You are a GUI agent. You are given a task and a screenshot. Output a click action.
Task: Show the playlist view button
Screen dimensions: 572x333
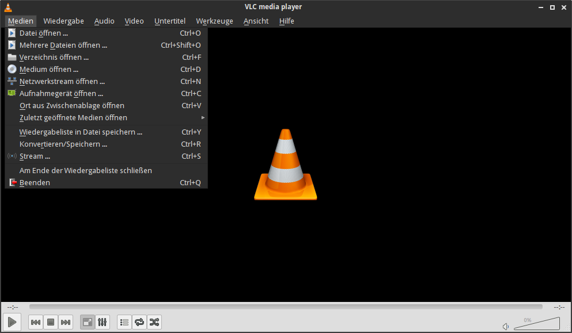(x=124, y=322)
